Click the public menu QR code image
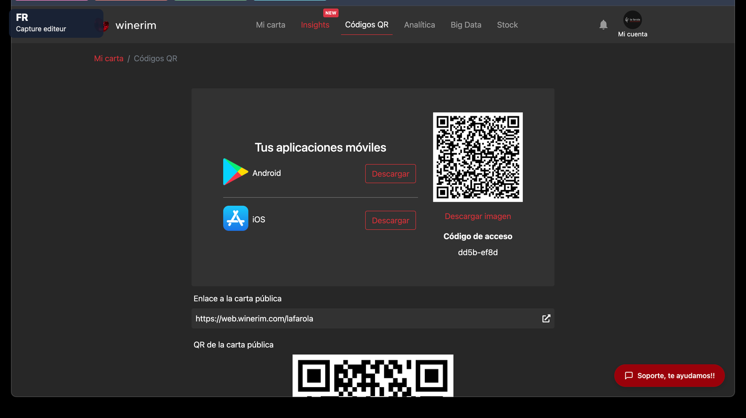Image resolution: width=746 pixels, height=418 pixels. coord(373,376)
